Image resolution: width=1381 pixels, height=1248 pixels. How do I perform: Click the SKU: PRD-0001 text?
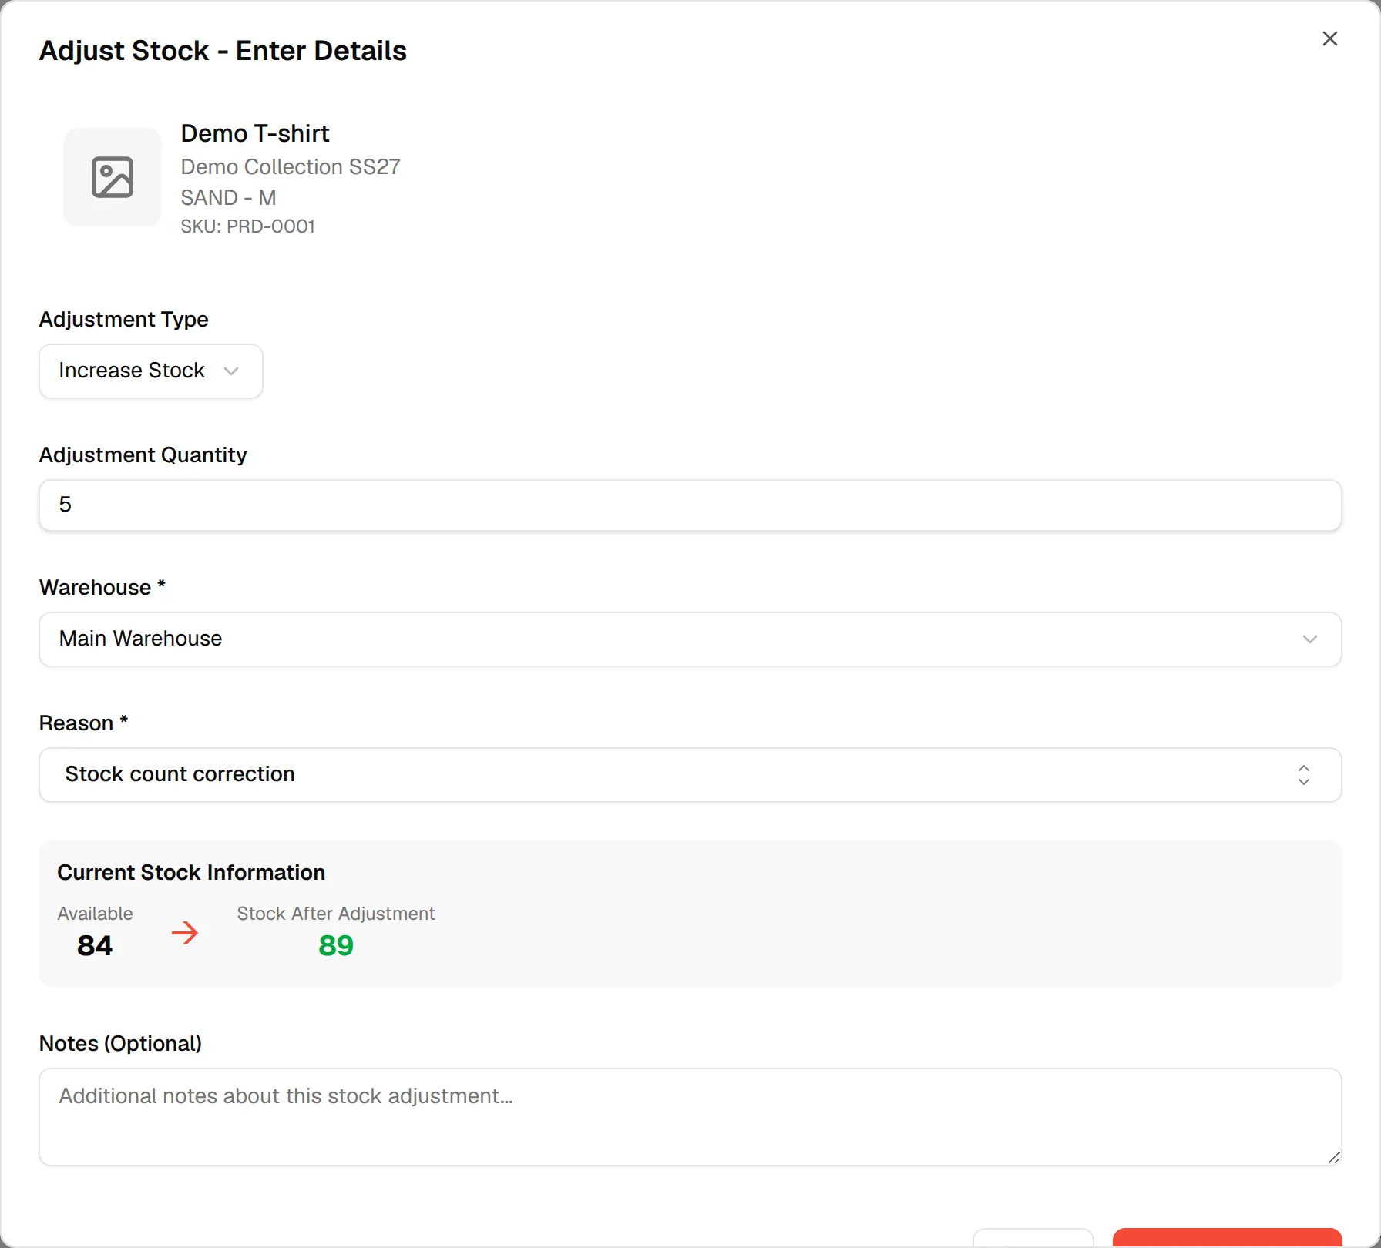coord(247,226)
